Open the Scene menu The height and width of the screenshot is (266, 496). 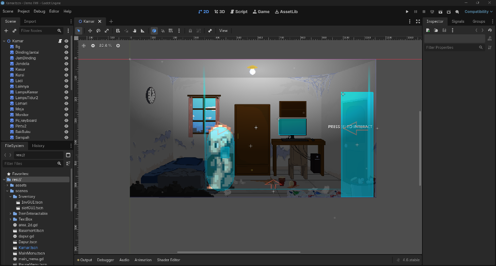tap(8, 11)
